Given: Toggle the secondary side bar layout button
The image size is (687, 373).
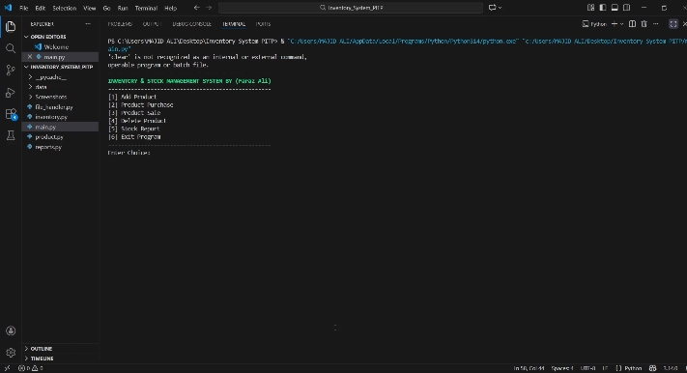Looking at the screenshot, I should tap(626, 8).
